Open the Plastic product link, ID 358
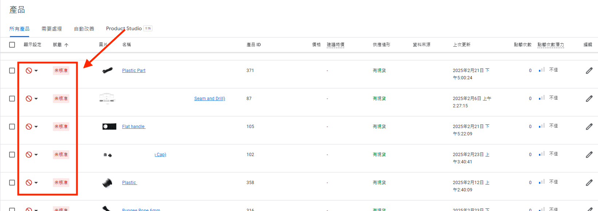The image size is (598, 211). click(x=129, y=183)
